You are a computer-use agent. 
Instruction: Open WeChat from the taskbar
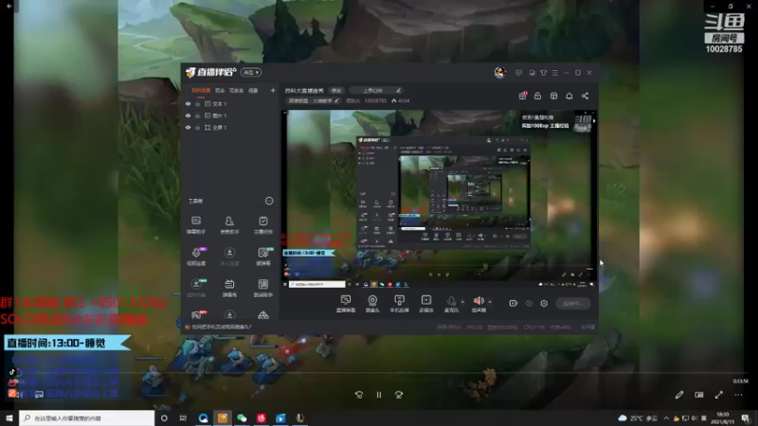click(242, 417)
